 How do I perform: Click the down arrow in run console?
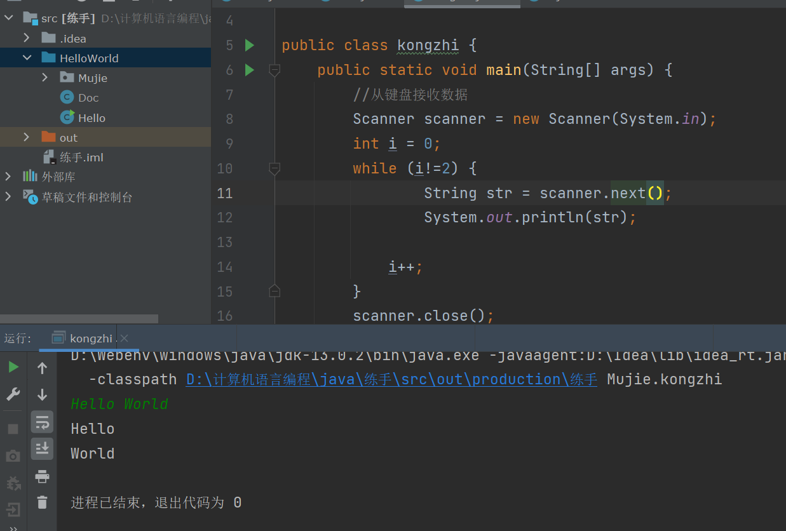pyautogui.click(x=43, y=394)
